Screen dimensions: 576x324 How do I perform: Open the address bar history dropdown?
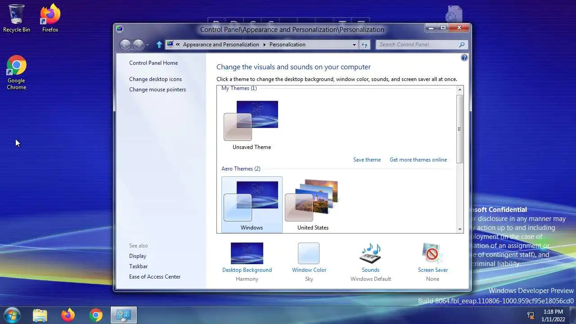[x=355, y=45]
